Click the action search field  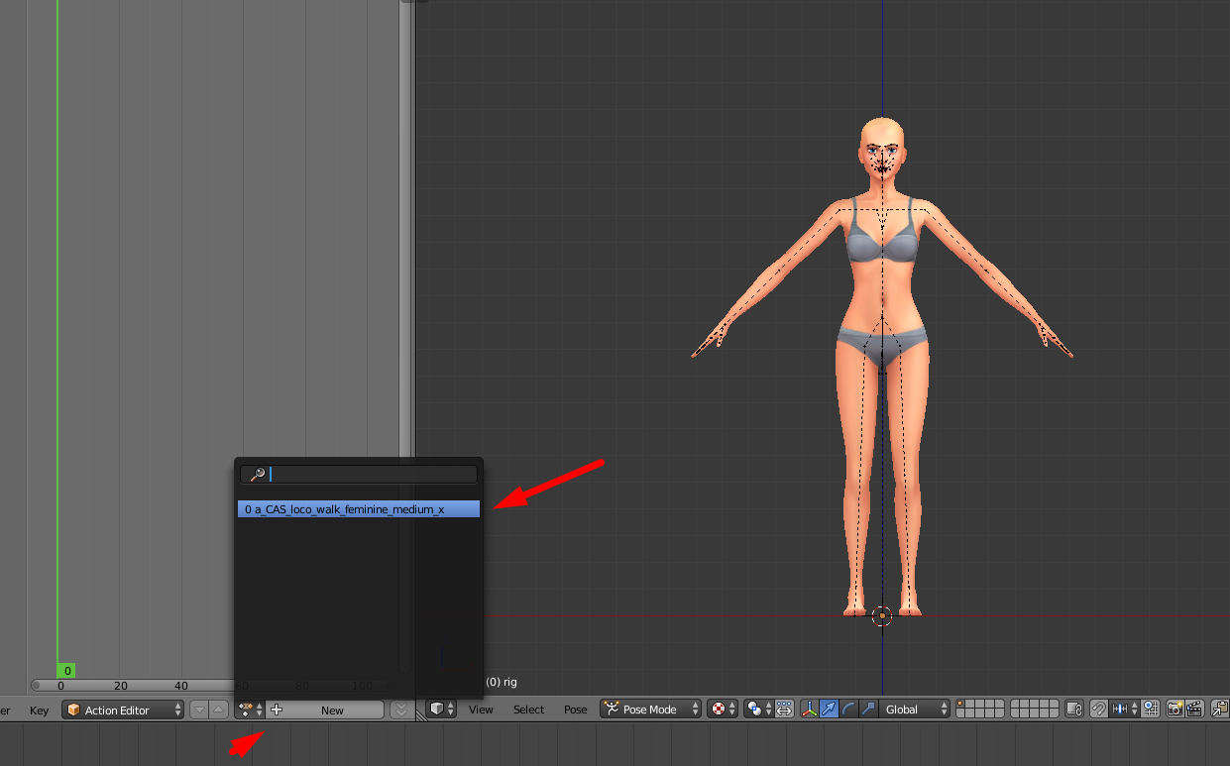358,475
